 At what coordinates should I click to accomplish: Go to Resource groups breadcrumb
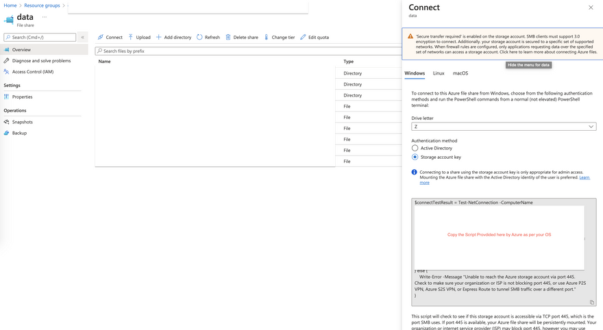point(42,5)
